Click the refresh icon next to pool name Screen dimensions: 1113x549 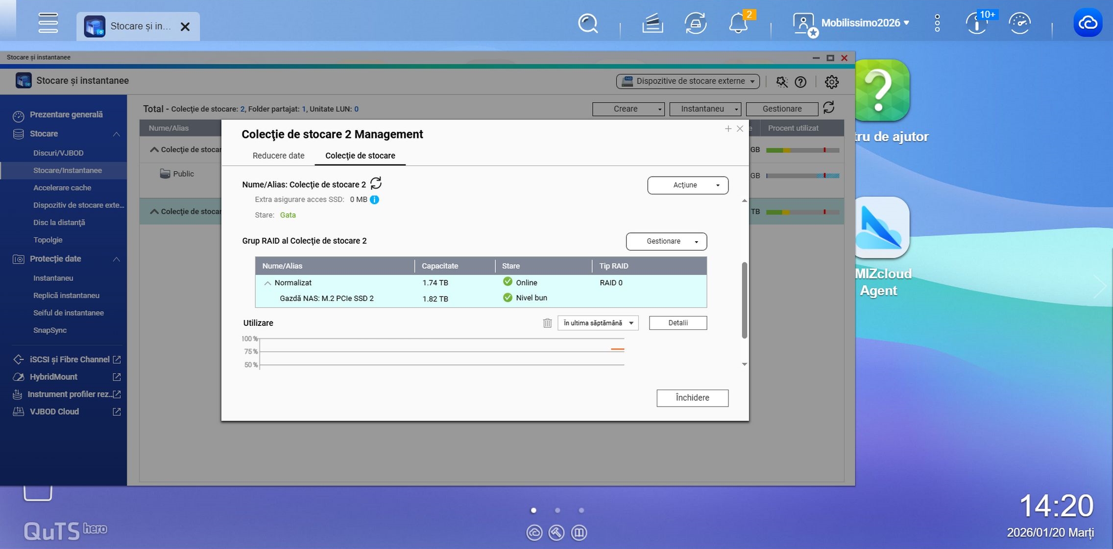point(376,183)
